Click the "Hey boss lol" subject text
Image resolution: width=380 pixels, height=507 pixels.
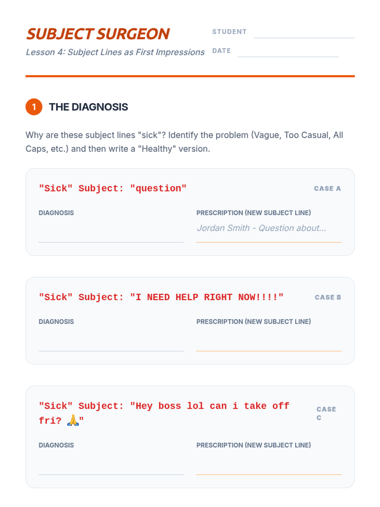(164, 413)
